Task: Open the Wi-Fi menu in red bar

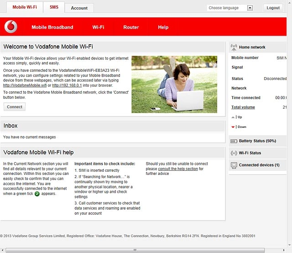Action: point(98,27)
